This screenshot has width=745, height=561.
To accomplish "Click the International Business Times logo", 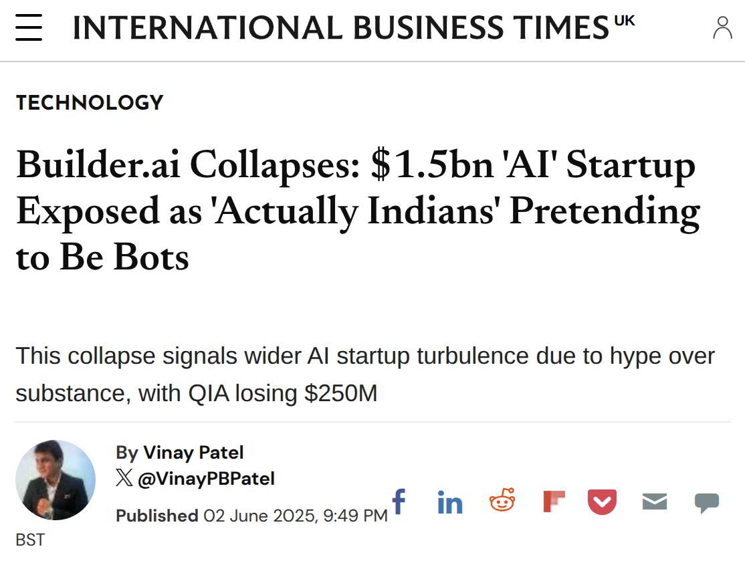I will click(x=340, y=27).
